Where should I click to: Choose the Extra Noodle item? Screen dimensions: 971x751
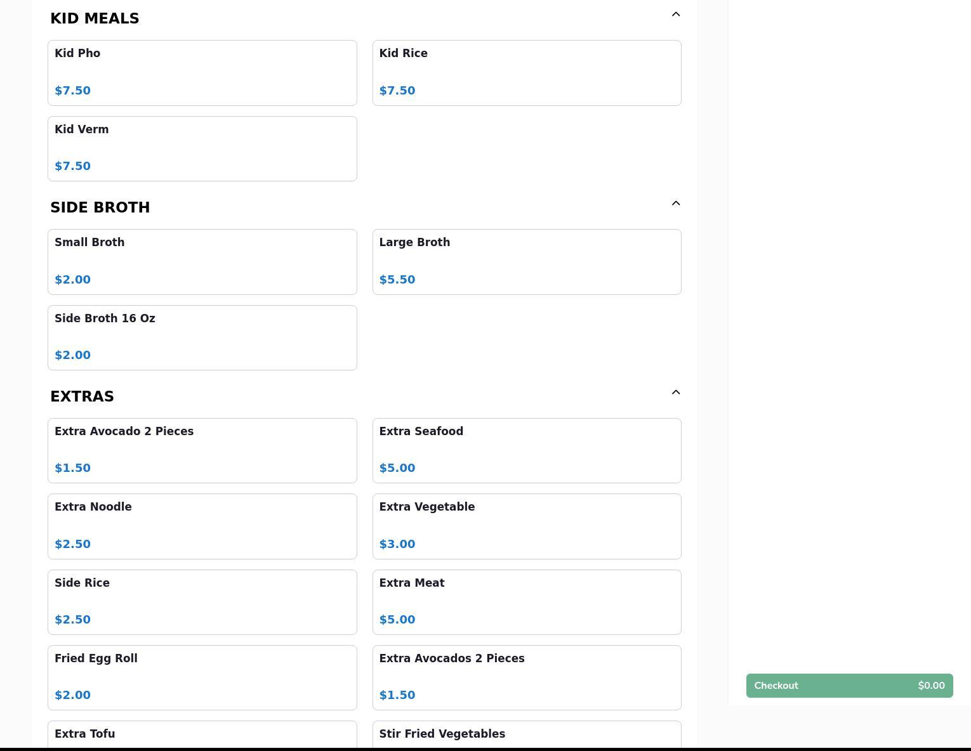coord(202,526)
